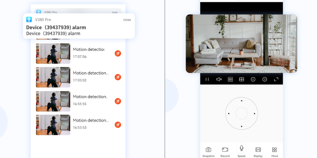Switch SD video quality setting
The image size is (317, 158).
(230, 79)
